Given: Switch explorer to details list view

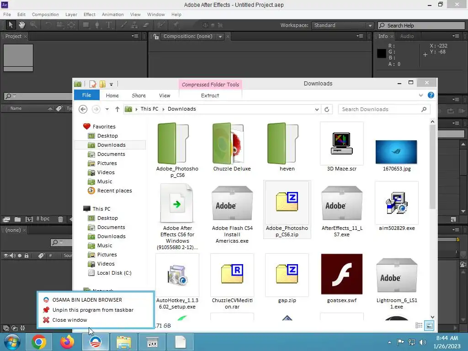Looking at the screenshot, I should 419,325.
